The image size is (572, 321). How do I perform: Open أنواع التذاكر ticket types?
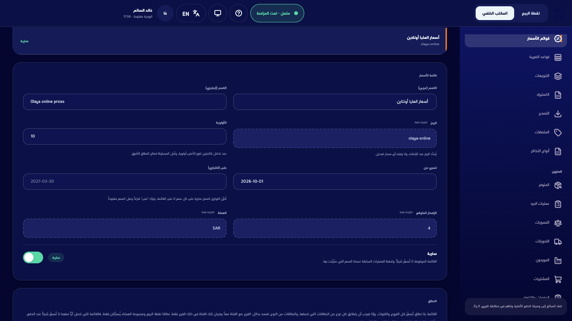515,151
